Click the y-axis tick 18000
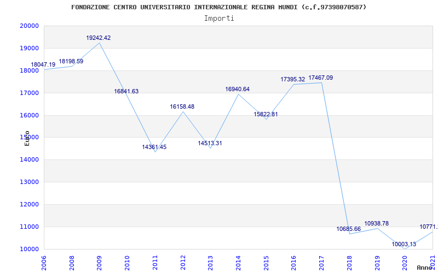The image size is (438, 273). [x=29, y=70]
